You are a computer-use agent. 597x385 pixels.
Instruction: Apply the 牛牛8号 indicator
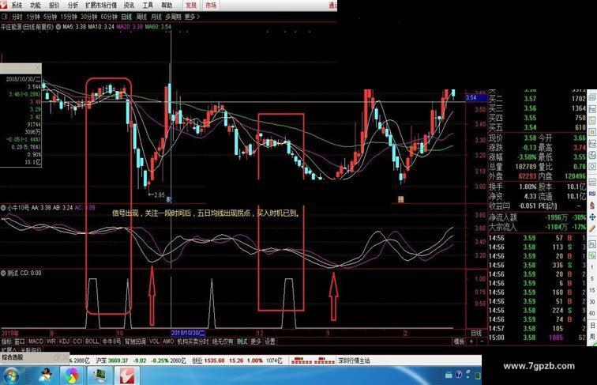tap(111, 342)
